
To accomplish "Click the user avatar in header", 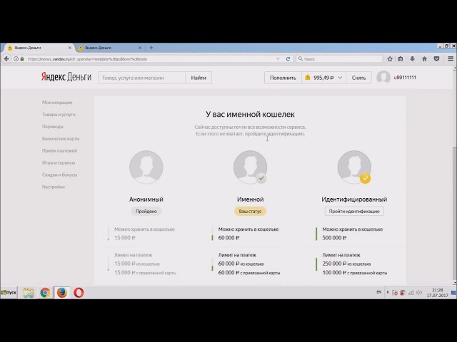I will point(383,78).
